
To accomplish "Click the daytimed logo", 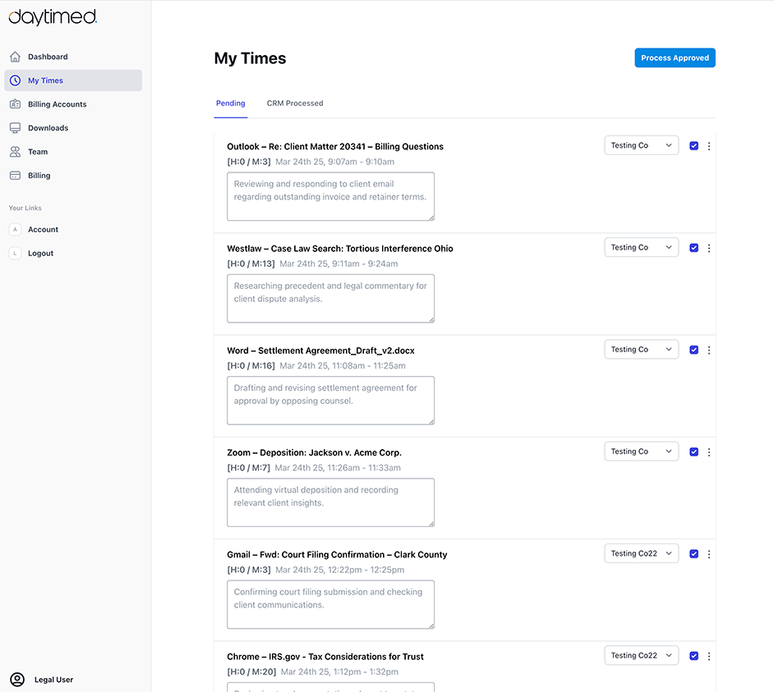I will pos(53,17).
